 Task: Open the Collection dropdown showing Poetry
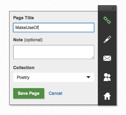[54, 77]
